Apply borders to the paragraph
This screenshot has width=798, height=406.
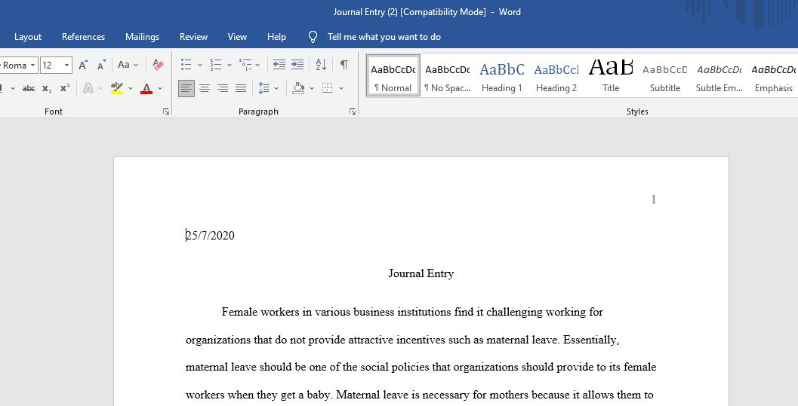[327, 88]
